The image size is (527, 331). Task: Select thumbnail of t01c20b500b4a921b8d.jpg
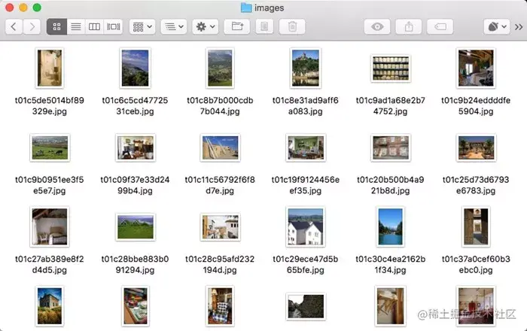pos(391,147)
